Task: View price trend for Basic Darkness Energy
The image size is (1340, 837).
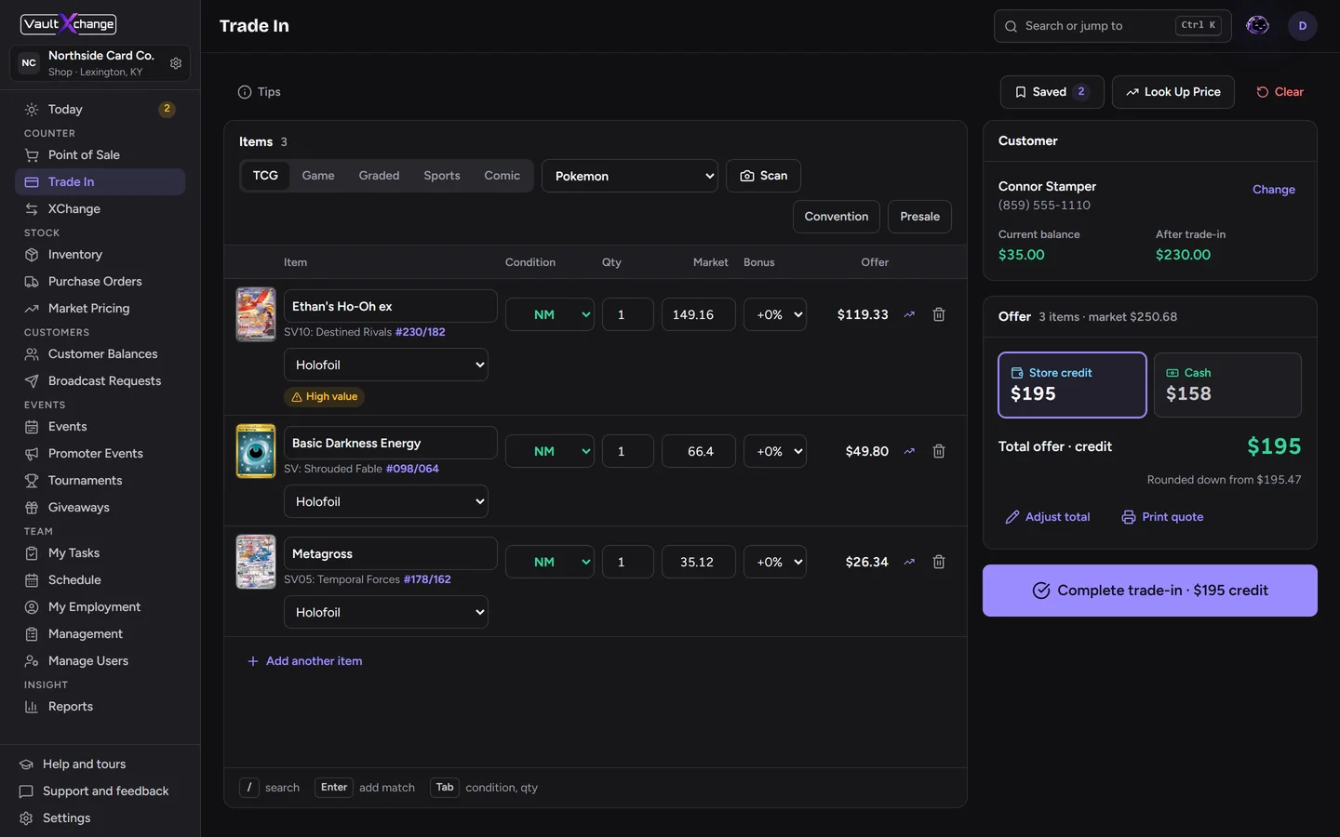Action: pyautogui.click(x=909, y=451)
